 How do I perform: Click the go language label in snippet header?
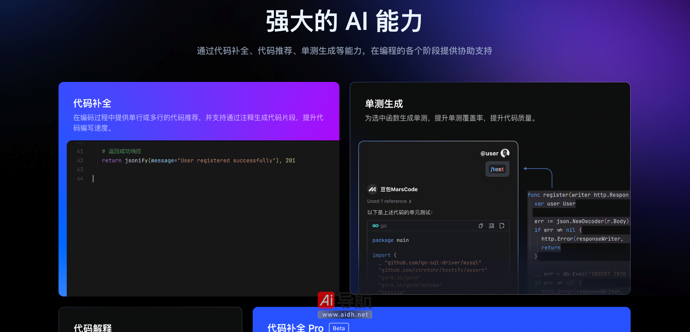pos(384,226)
